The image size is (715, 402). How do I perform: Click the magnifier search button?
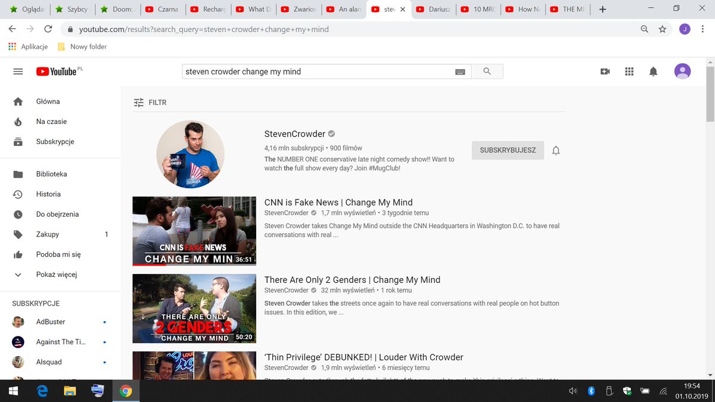pyautogui.click(x=487, y=71)
